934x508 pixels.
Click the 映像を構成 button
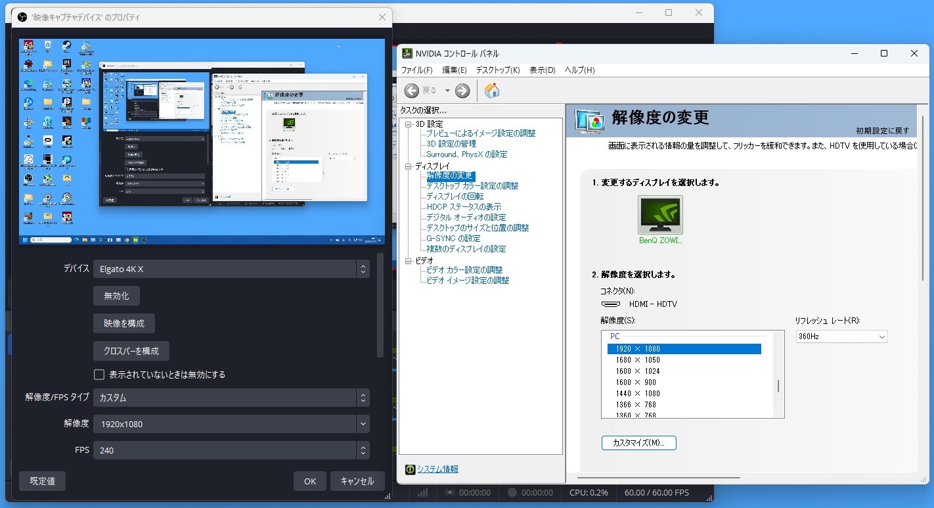click(124, 323)
